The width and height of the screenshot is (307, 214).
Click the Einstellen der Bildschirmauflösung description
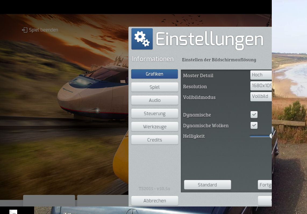[x=219, y=59]
